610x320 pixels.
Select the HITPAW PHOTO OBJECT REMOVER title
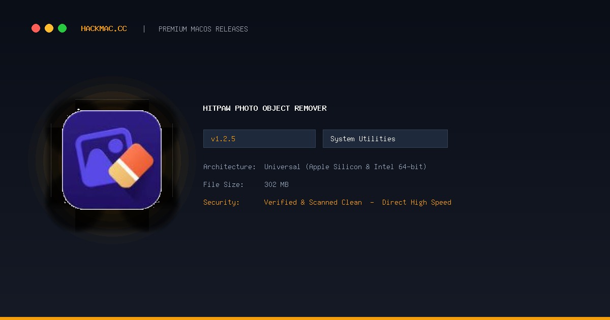pyautogui.click(x=265, y=108)
